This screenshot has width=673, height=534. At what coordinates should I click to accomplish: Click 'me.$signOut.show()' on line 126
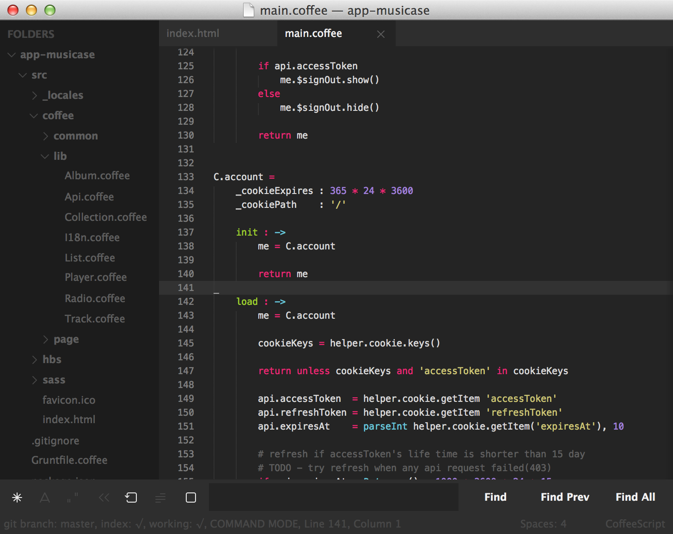click(x=330, y=80)
